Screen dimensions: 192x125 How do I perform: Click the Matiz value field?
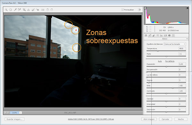(x=182, y=54)
